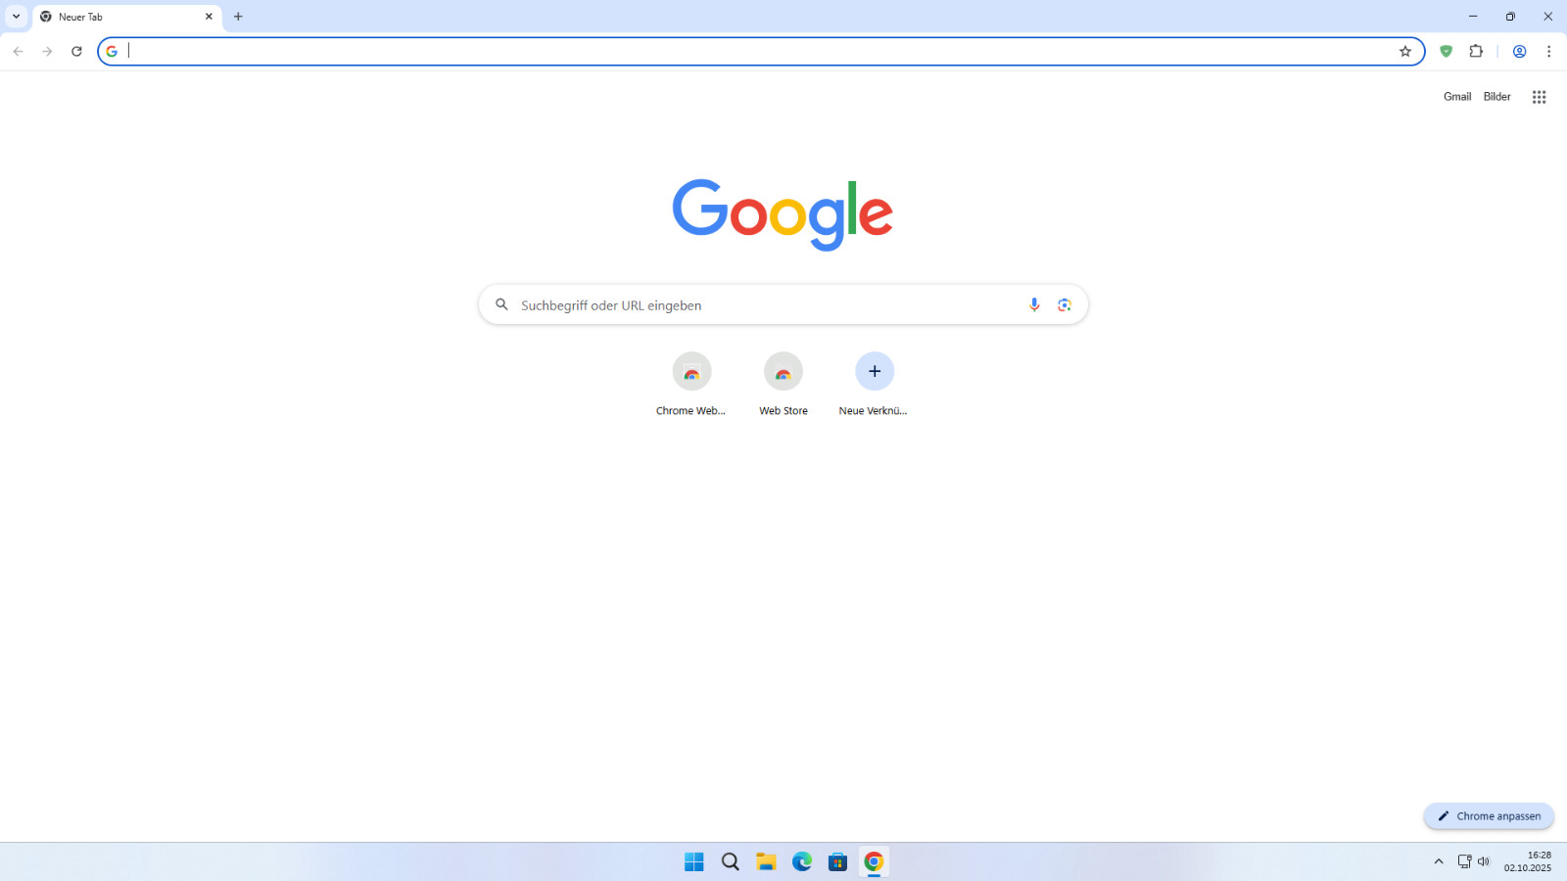Viewport: 1567px width, 881px height.
Task: Open the Chrome Web... shortcut
Action: 691,385
